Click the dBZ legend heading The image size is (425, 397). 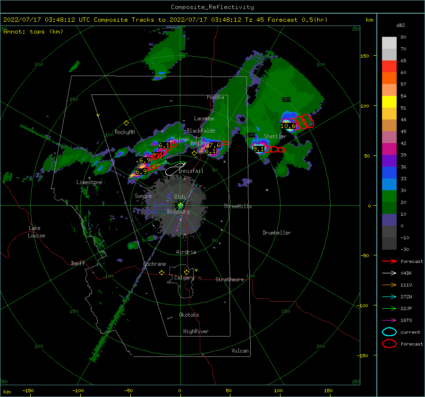pos(400,25)
